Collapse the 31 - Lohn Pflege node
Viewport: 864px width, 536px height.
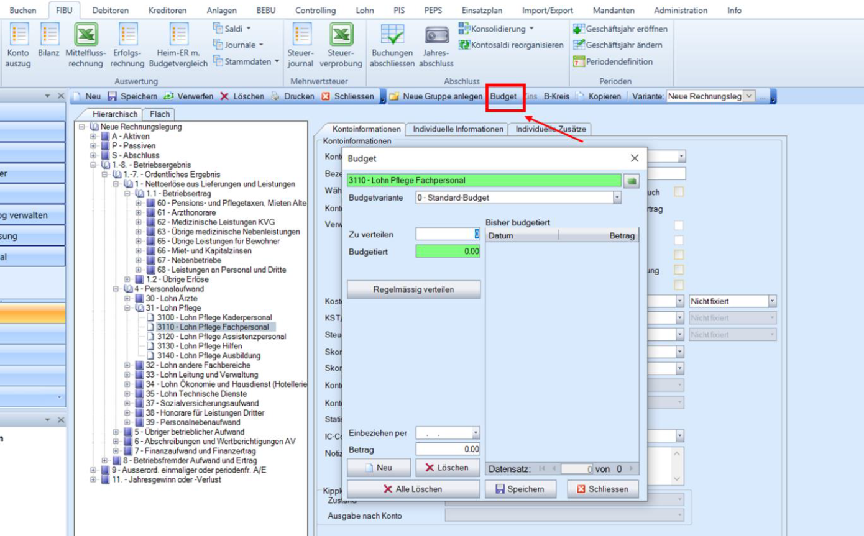pyautogui.click(x=127, y=308)
